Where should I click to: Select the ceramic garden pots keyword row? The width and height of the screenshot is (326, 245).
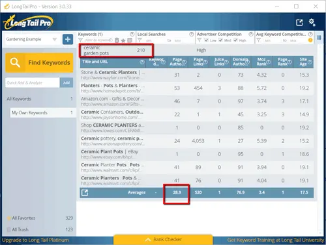point(196,50)
